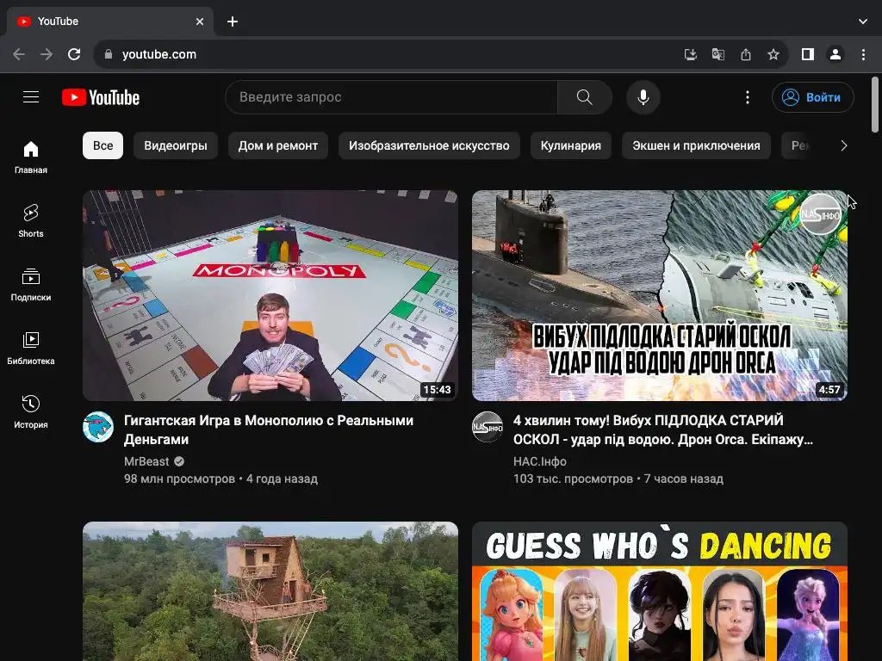Screen dimensions: 882x661
Task: Open the hamburger guide menu
Action: (31, 97)
